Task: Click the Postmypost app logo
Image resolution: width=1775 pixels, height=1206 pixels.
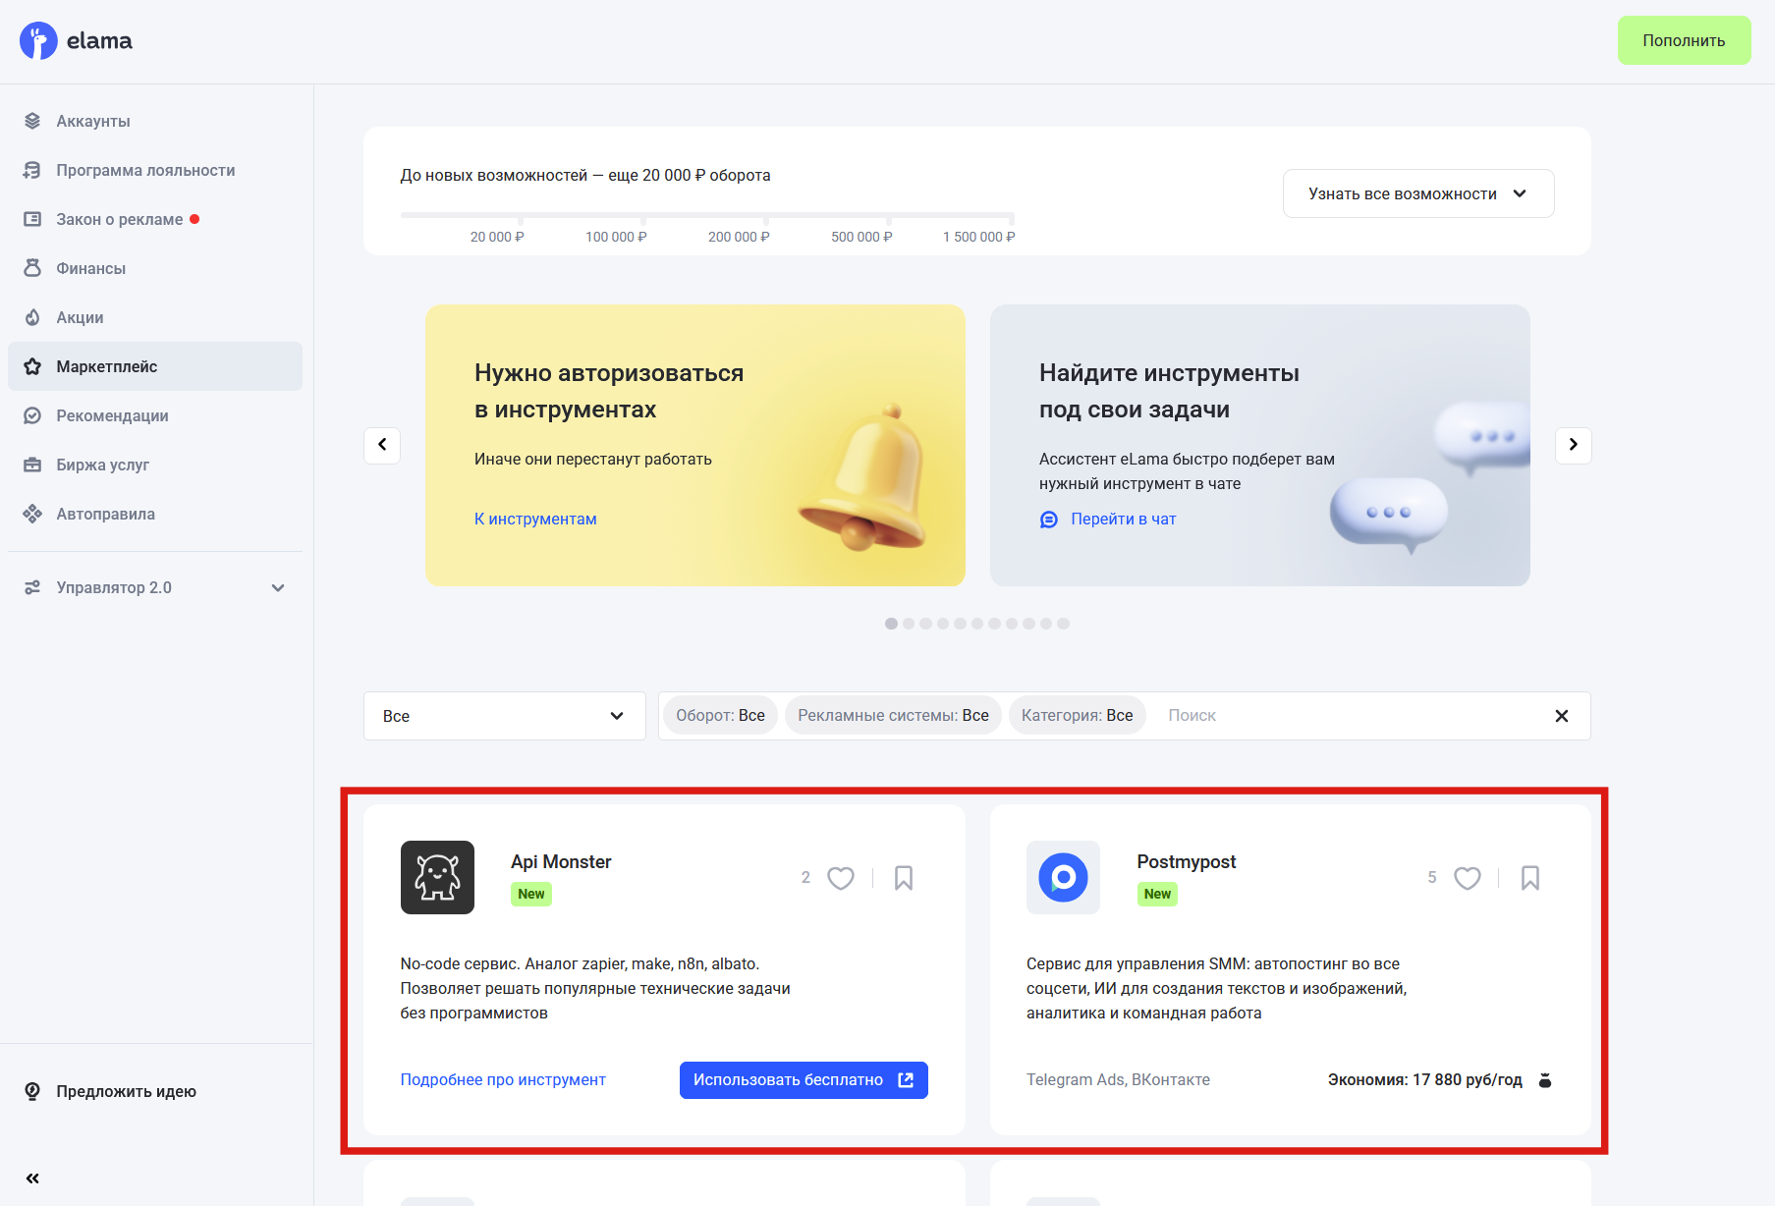Action: coord(1063,877)
